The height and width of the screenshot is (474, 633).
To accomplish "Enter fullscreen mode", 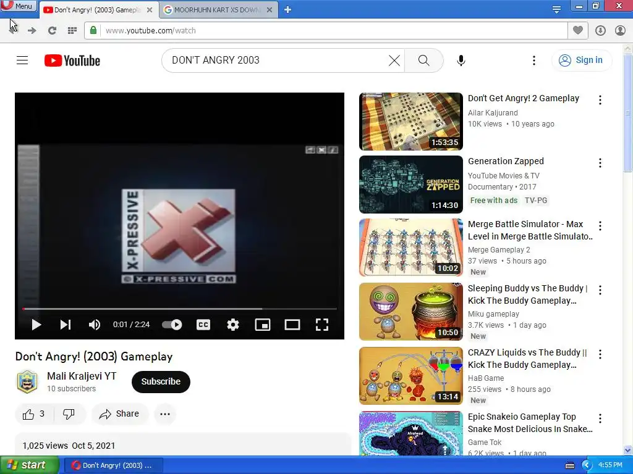I will 321,325.
